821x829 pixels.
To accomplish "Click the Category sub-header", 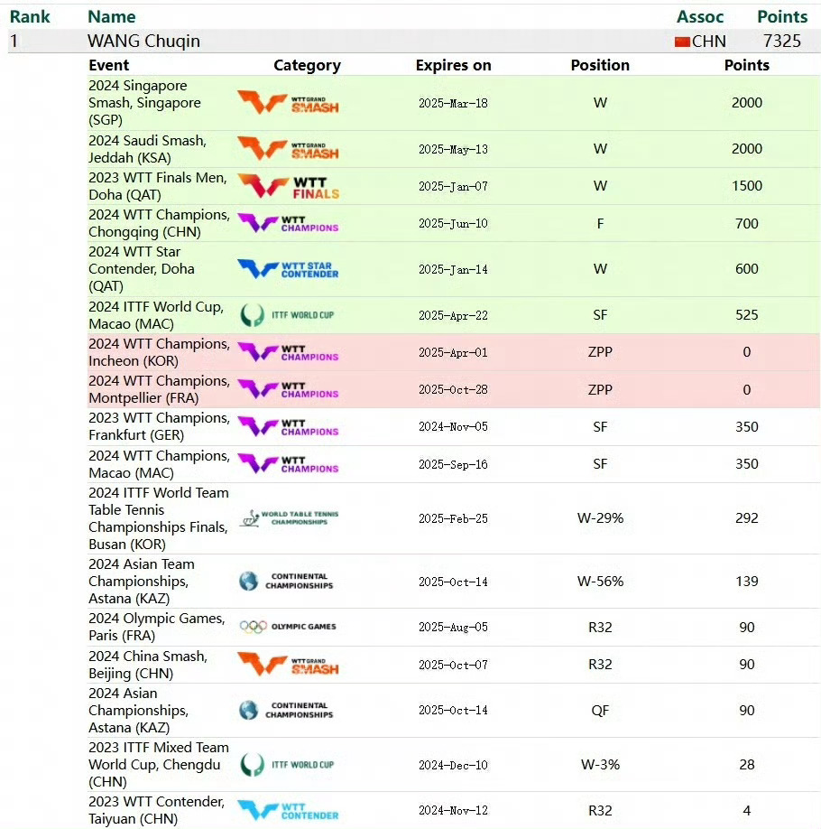I will click(x=307, y=65).
